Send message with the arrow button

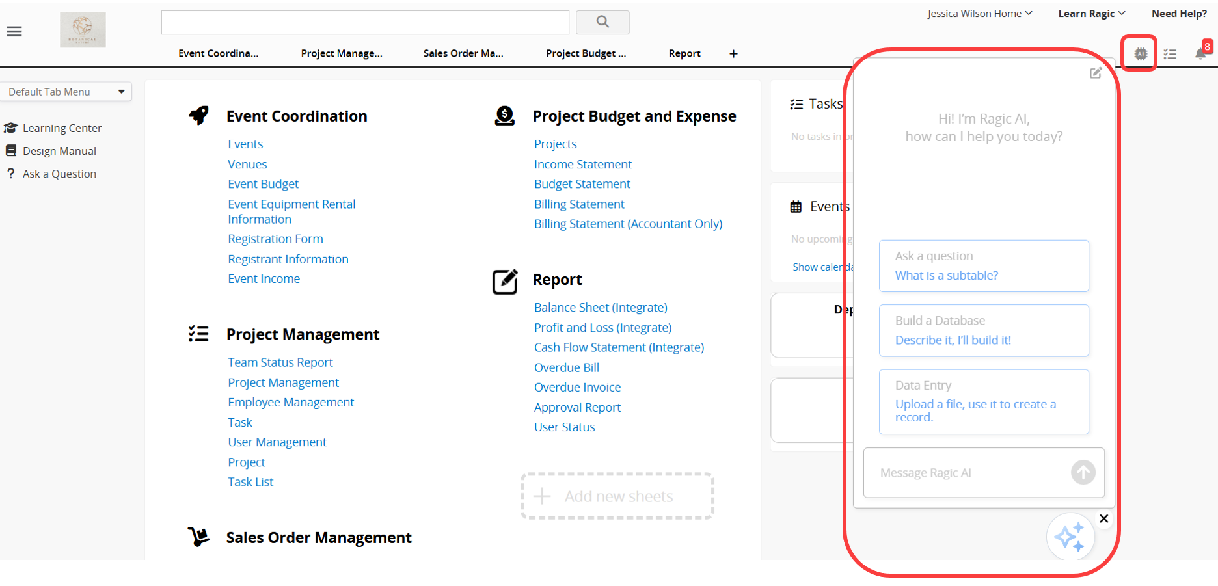pos(1083,472)
